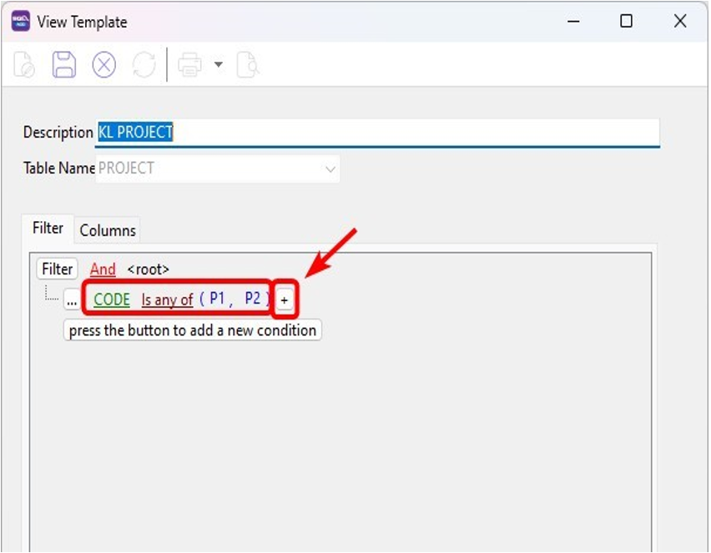This screenshot has height=553, width=711.
Task: Expand the Table Name combo box
Action: point(332,168)
